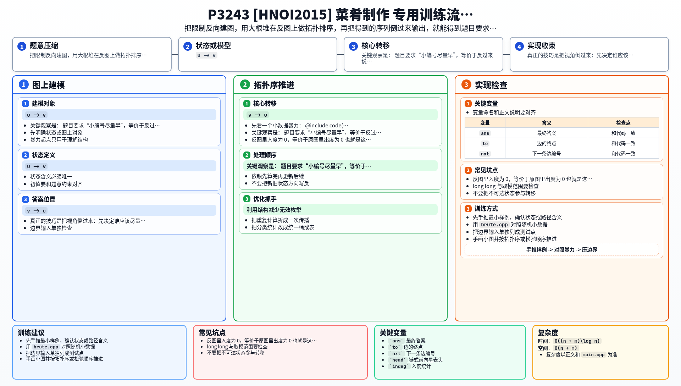Click the bullet 变量命名和正文说明要对齐

[504, 112]
